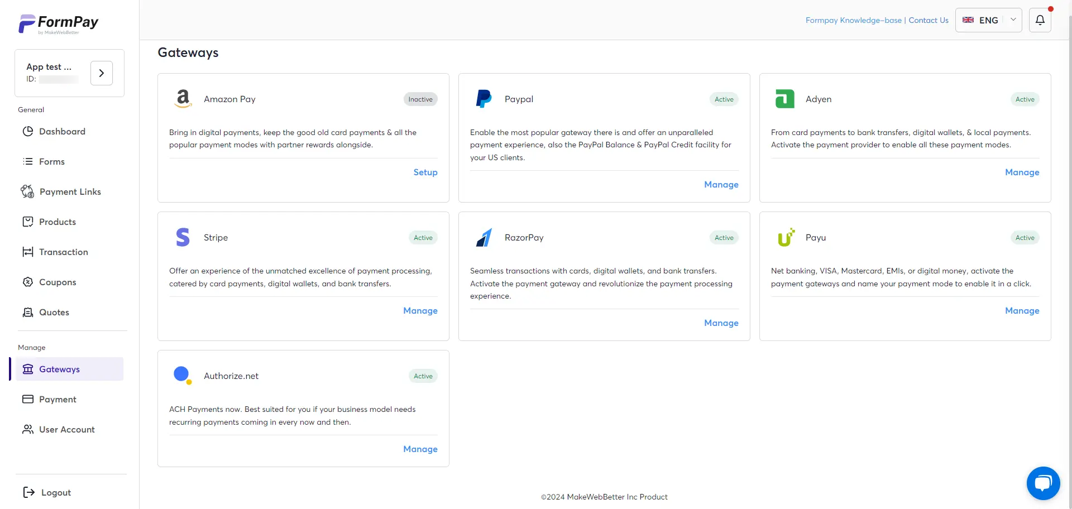Select the Gateways sidebar icon
Screen dimensions: 1072x509
[x=27, y=369]
